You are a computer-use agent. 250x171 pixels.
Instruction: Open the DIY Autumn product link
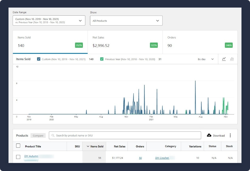pyautogui.click(x=31, y=156)
